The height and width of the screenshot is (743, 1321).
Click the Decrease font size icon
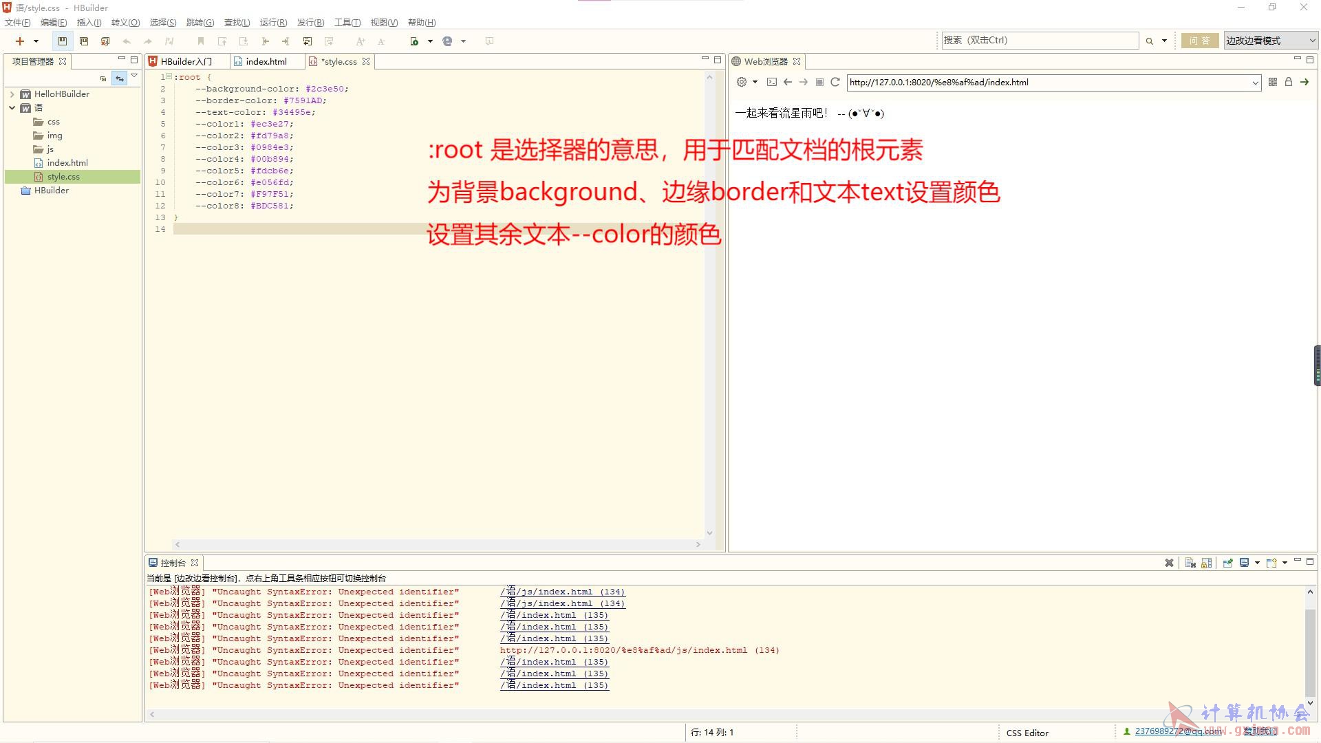(381, 41)
